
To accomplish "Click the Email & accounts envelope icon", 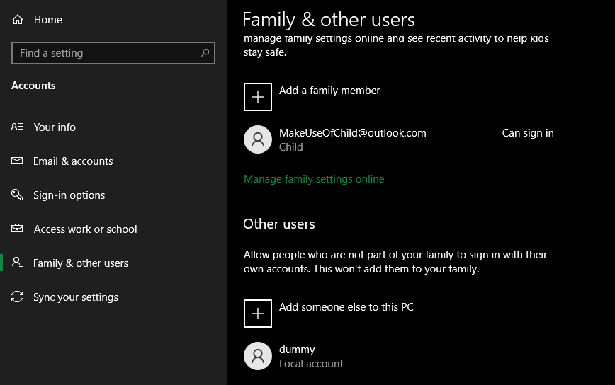I will point(17,161).
